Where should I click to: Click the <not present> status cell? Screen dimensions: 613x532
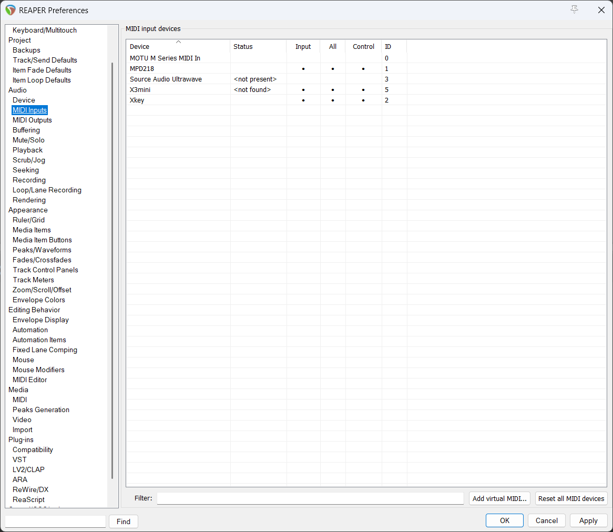point(255,79)
